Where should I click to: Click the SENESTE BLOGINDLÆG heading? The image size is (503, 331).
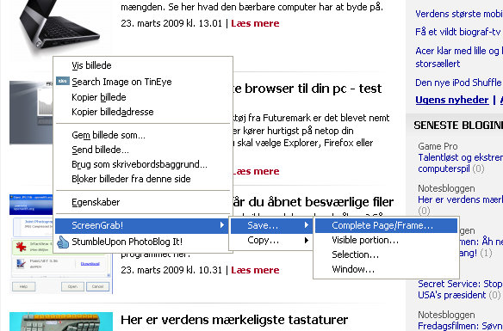(x=458, y=126)
